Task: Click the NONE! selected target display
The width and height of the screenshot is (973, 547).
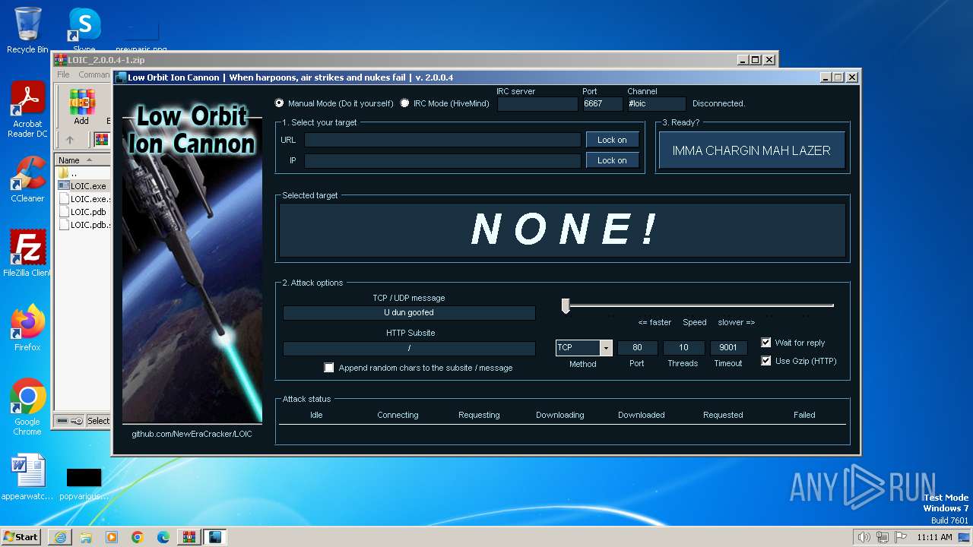Action: 563,229
